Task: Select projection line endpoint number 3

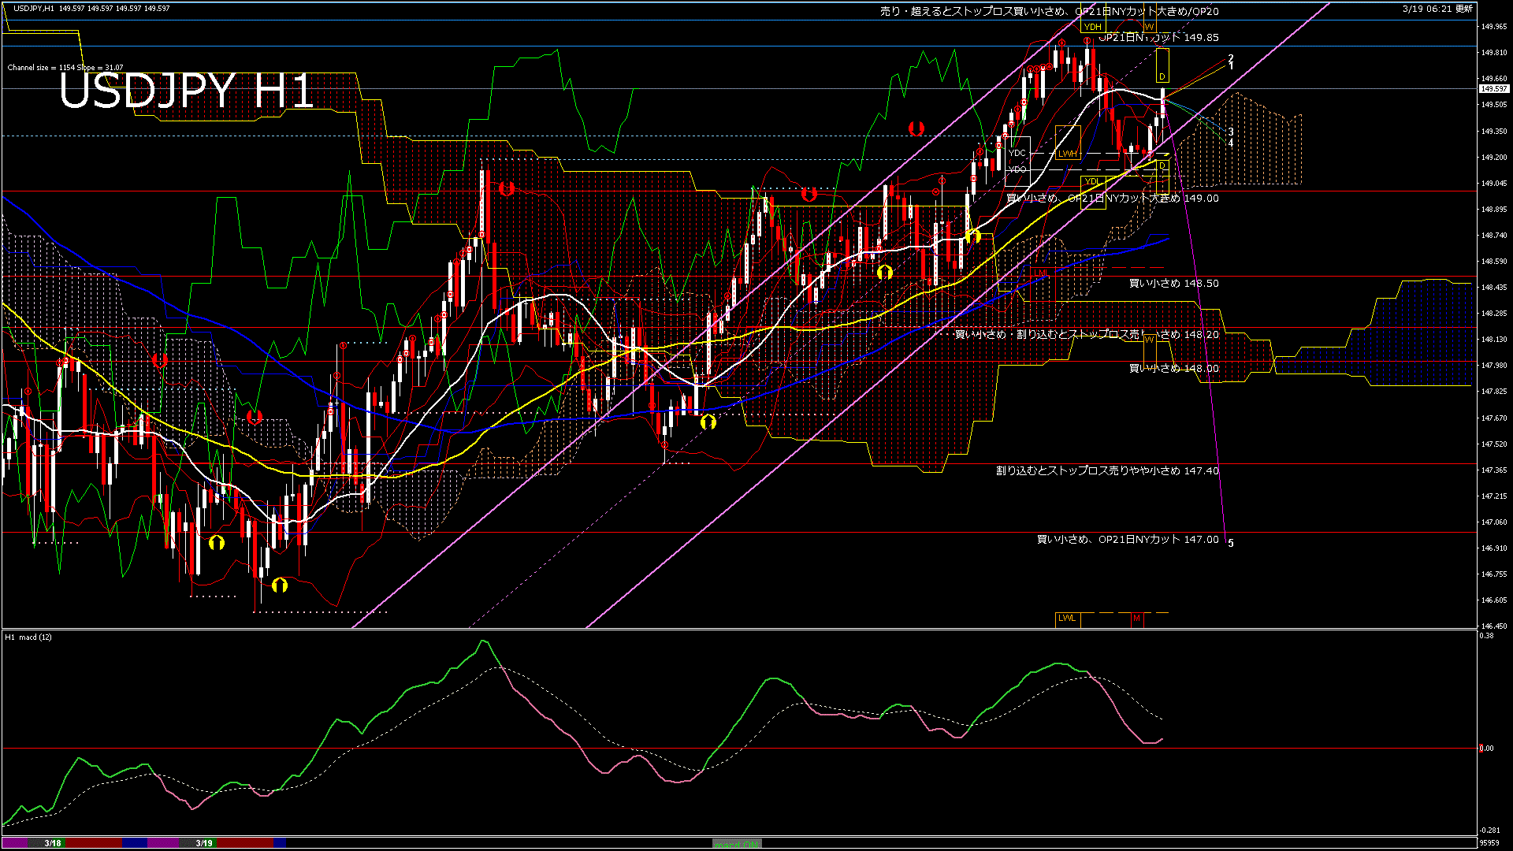Action: 1231,132
